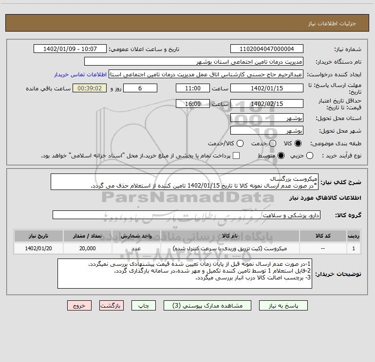Click the تاریخ نیاز column header

(x=38, y=236)
